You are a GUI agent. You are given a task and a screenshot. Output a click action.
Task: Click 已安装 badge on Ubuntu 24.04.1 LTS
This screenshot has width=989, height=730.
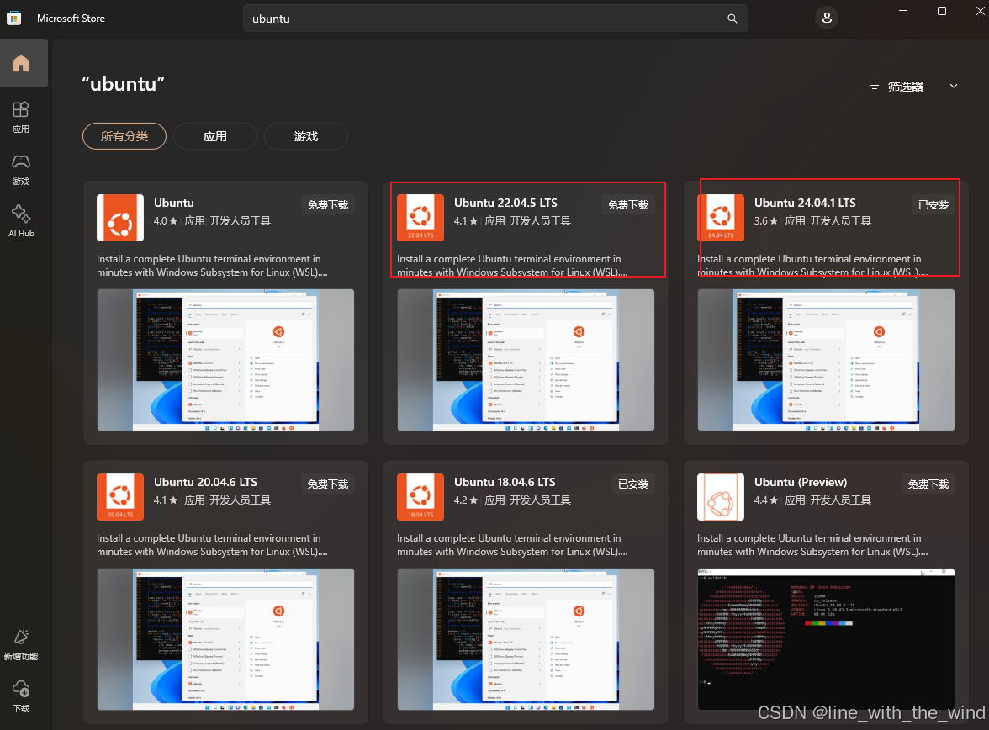[933, 205]
